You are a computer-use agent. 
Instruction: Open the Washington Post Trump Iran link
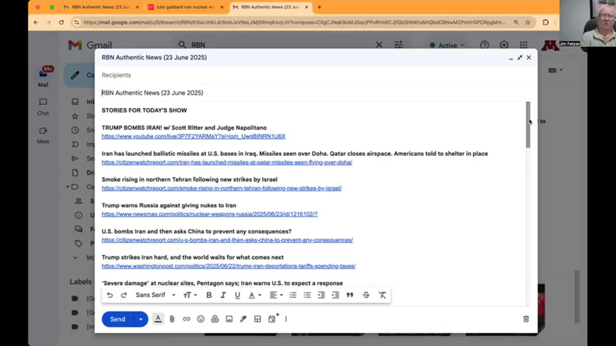point(229,266)
